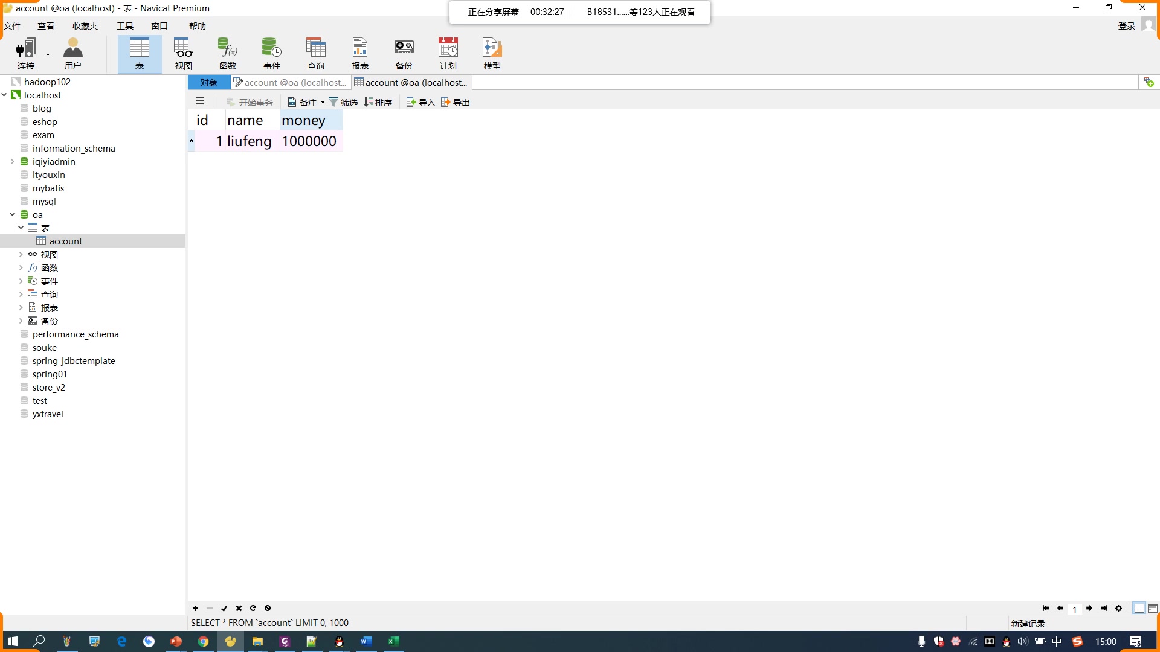Click the add record plus icon
Viewport: 1160px width, 652px height.
195,608
